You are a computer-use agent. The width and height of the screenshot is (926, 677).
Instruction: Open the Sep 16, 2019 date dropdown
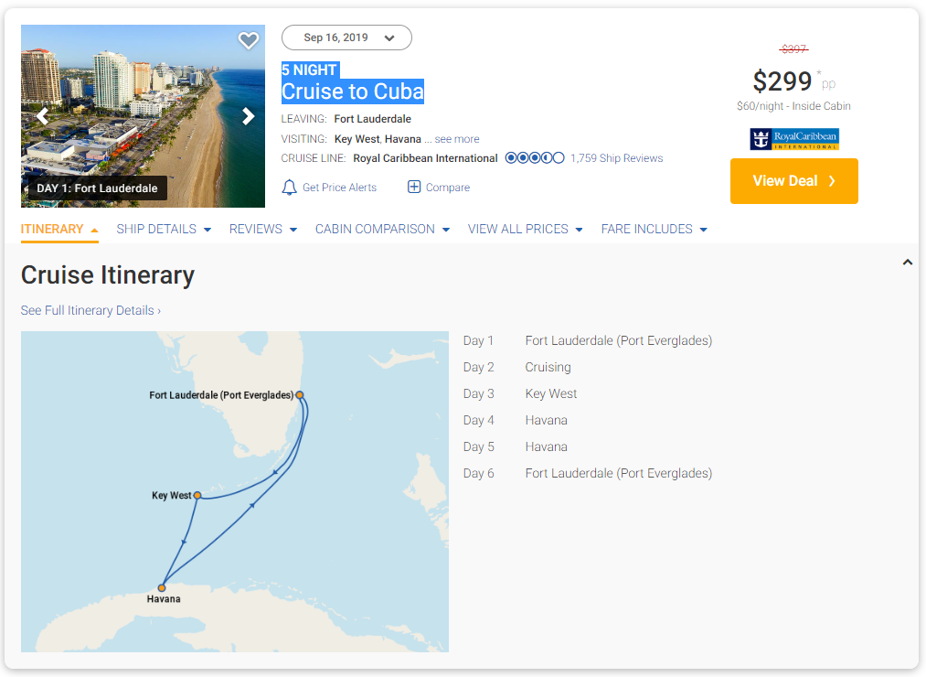tap(347, 38)
